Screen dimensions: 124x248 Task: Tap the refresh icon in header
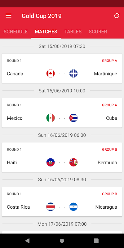tap(117, 16)
